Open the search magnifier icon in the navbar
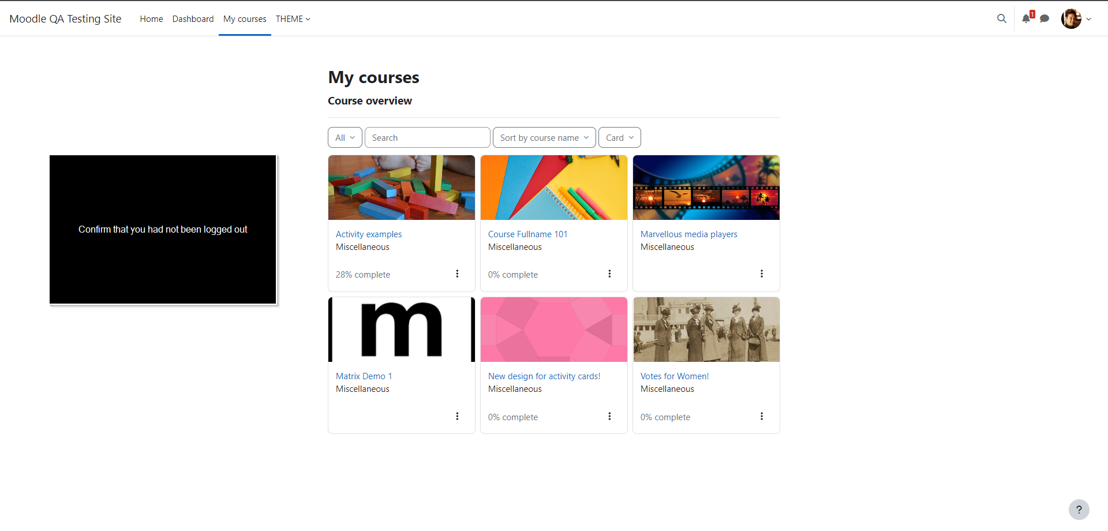 tap(1002, 18)
